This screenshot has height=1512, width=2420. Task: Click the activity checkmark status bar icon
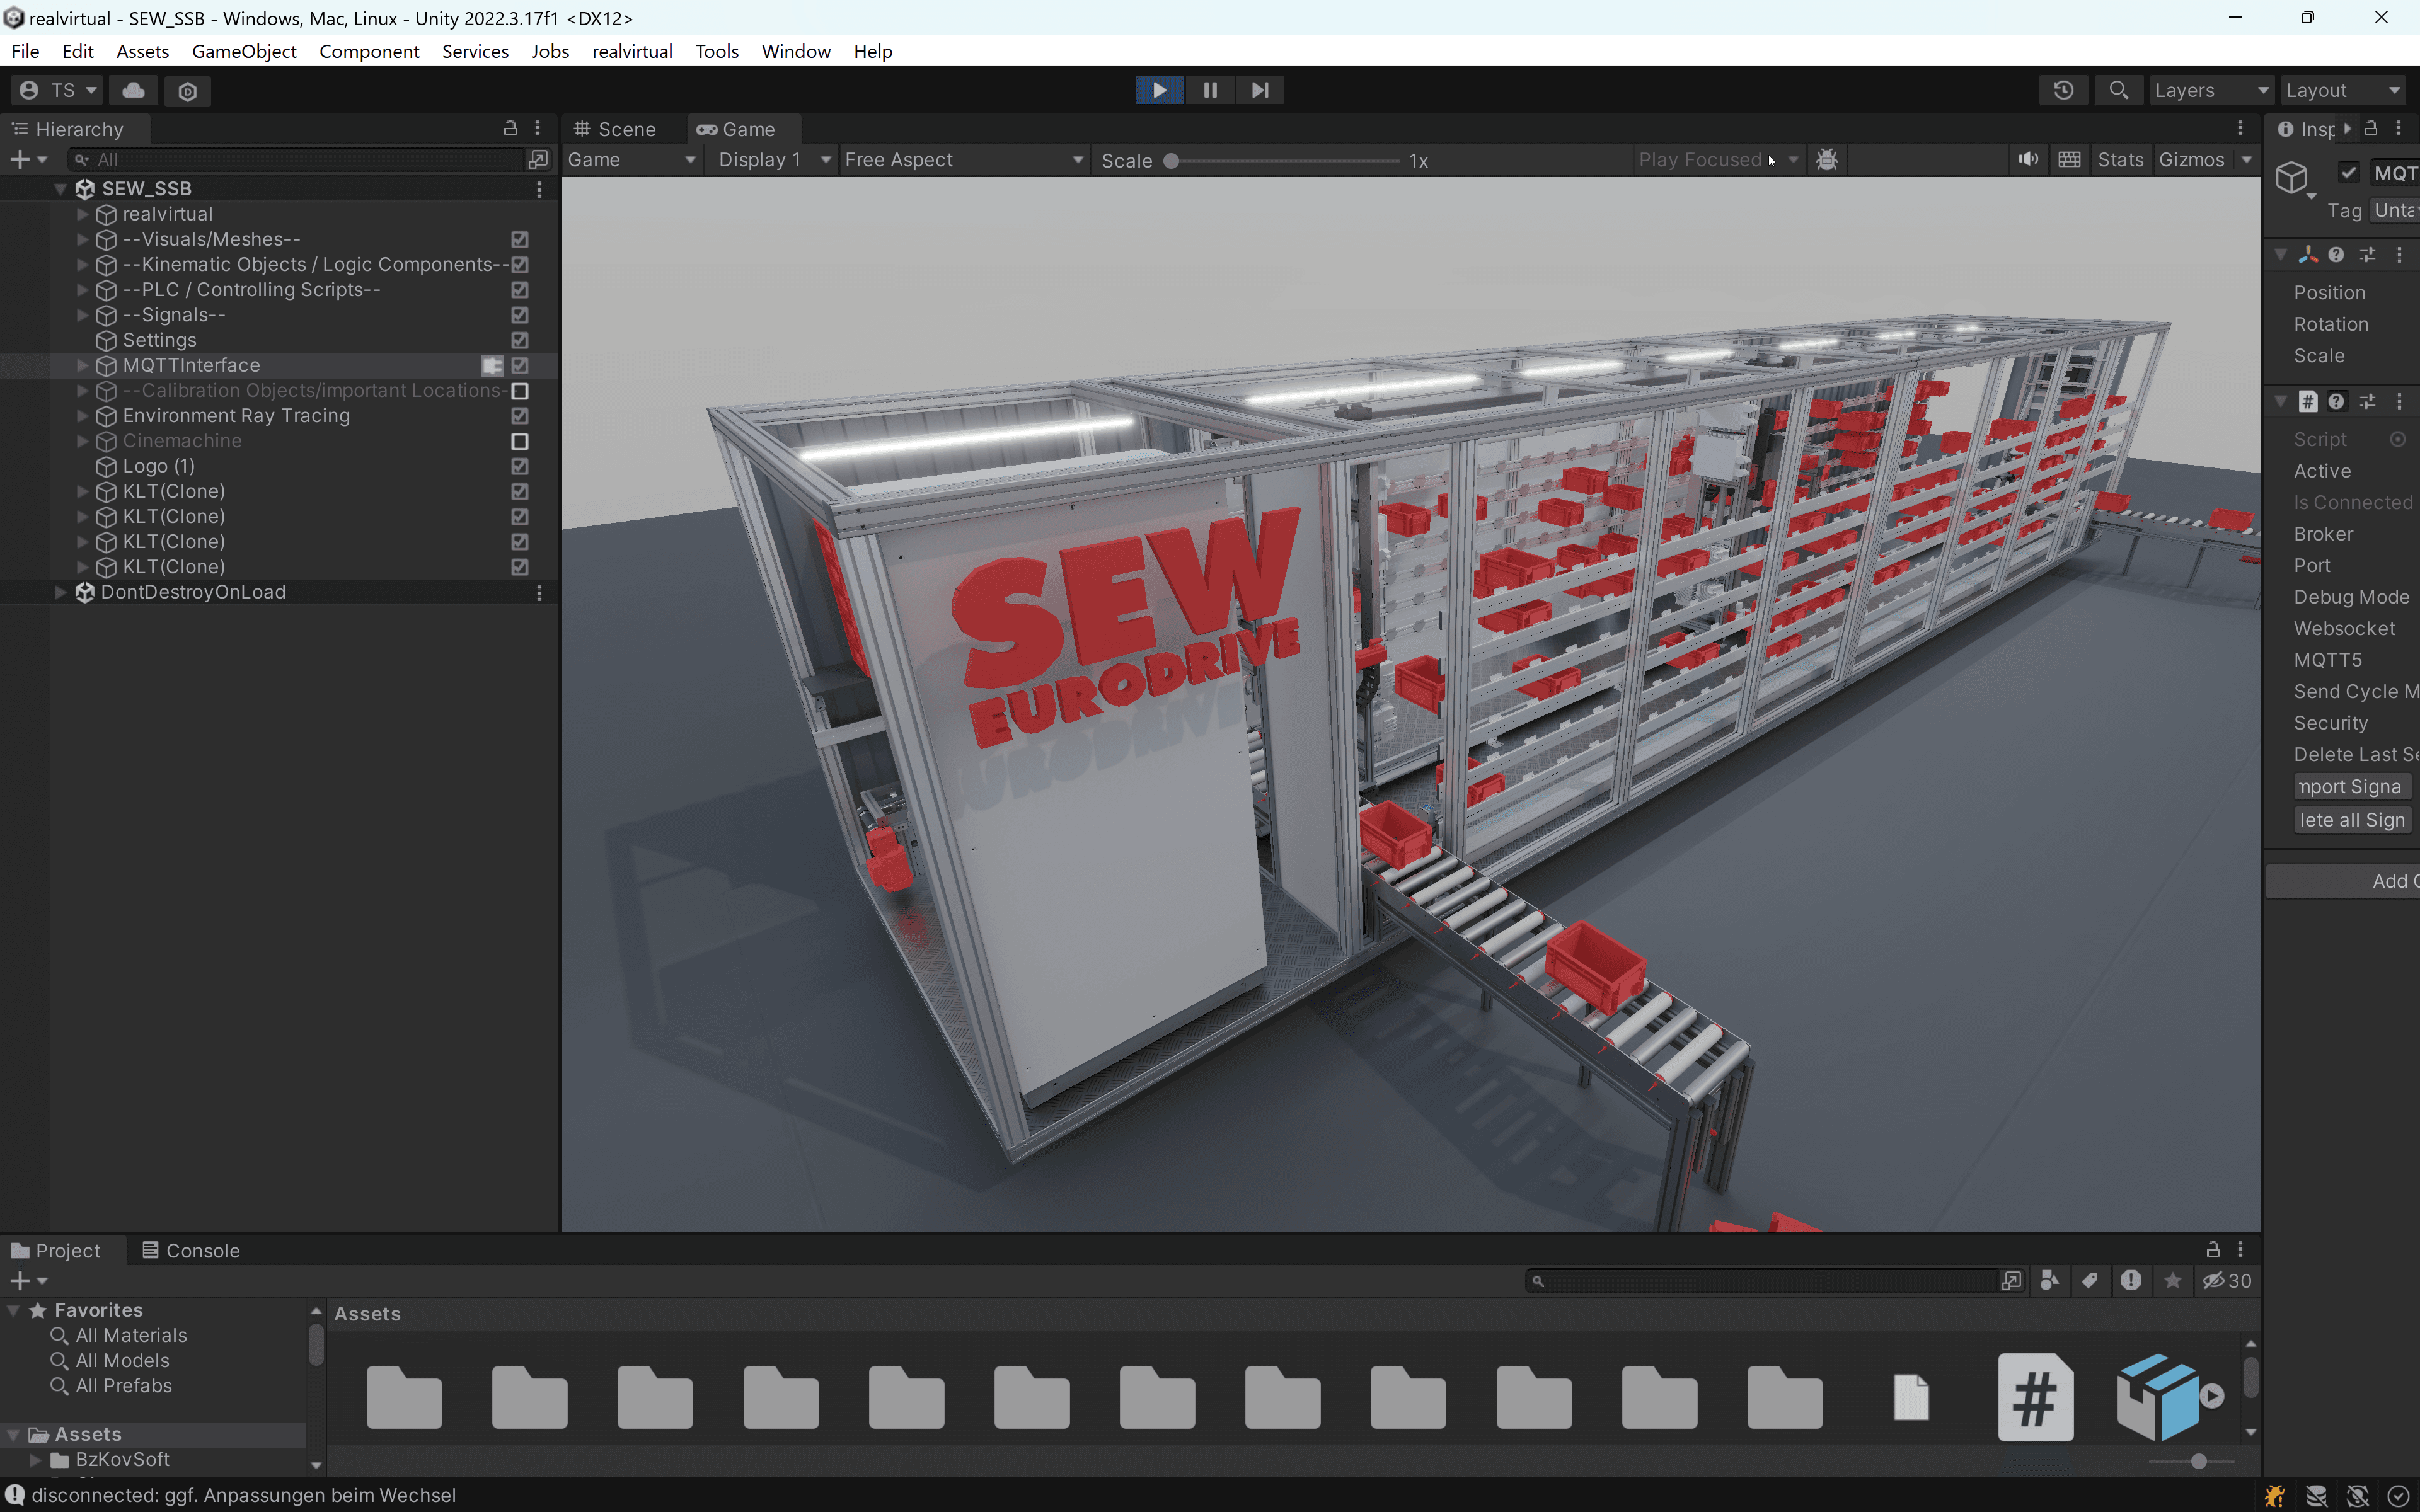pos(2397,1496)
